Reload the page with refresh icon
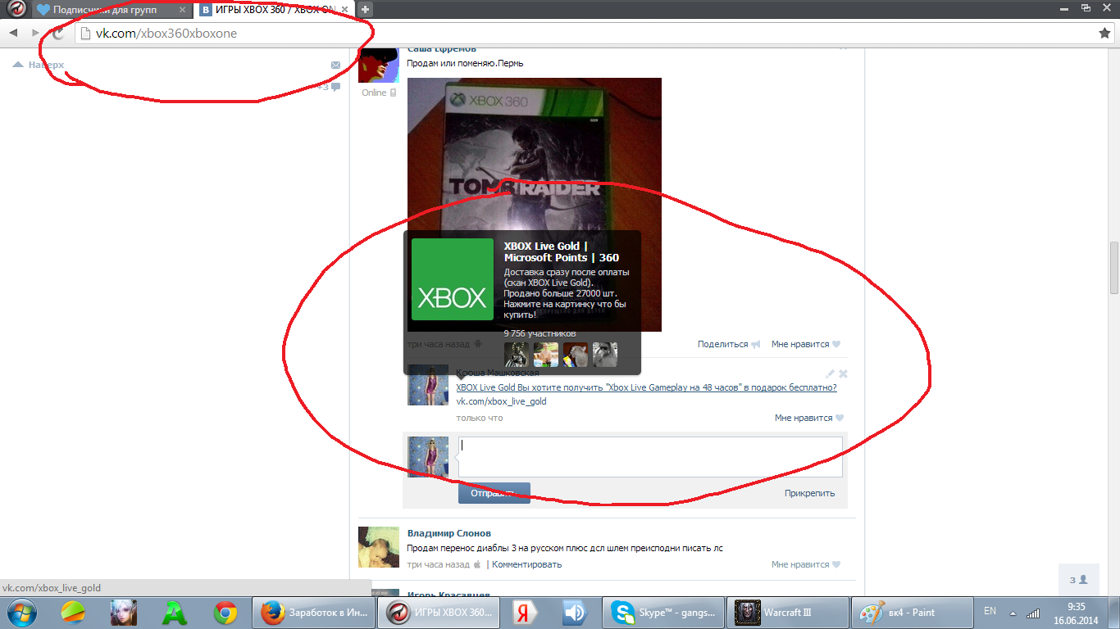Image resolution: width=1120 pixels, height=629 pixels. click(x=57, y=33)
